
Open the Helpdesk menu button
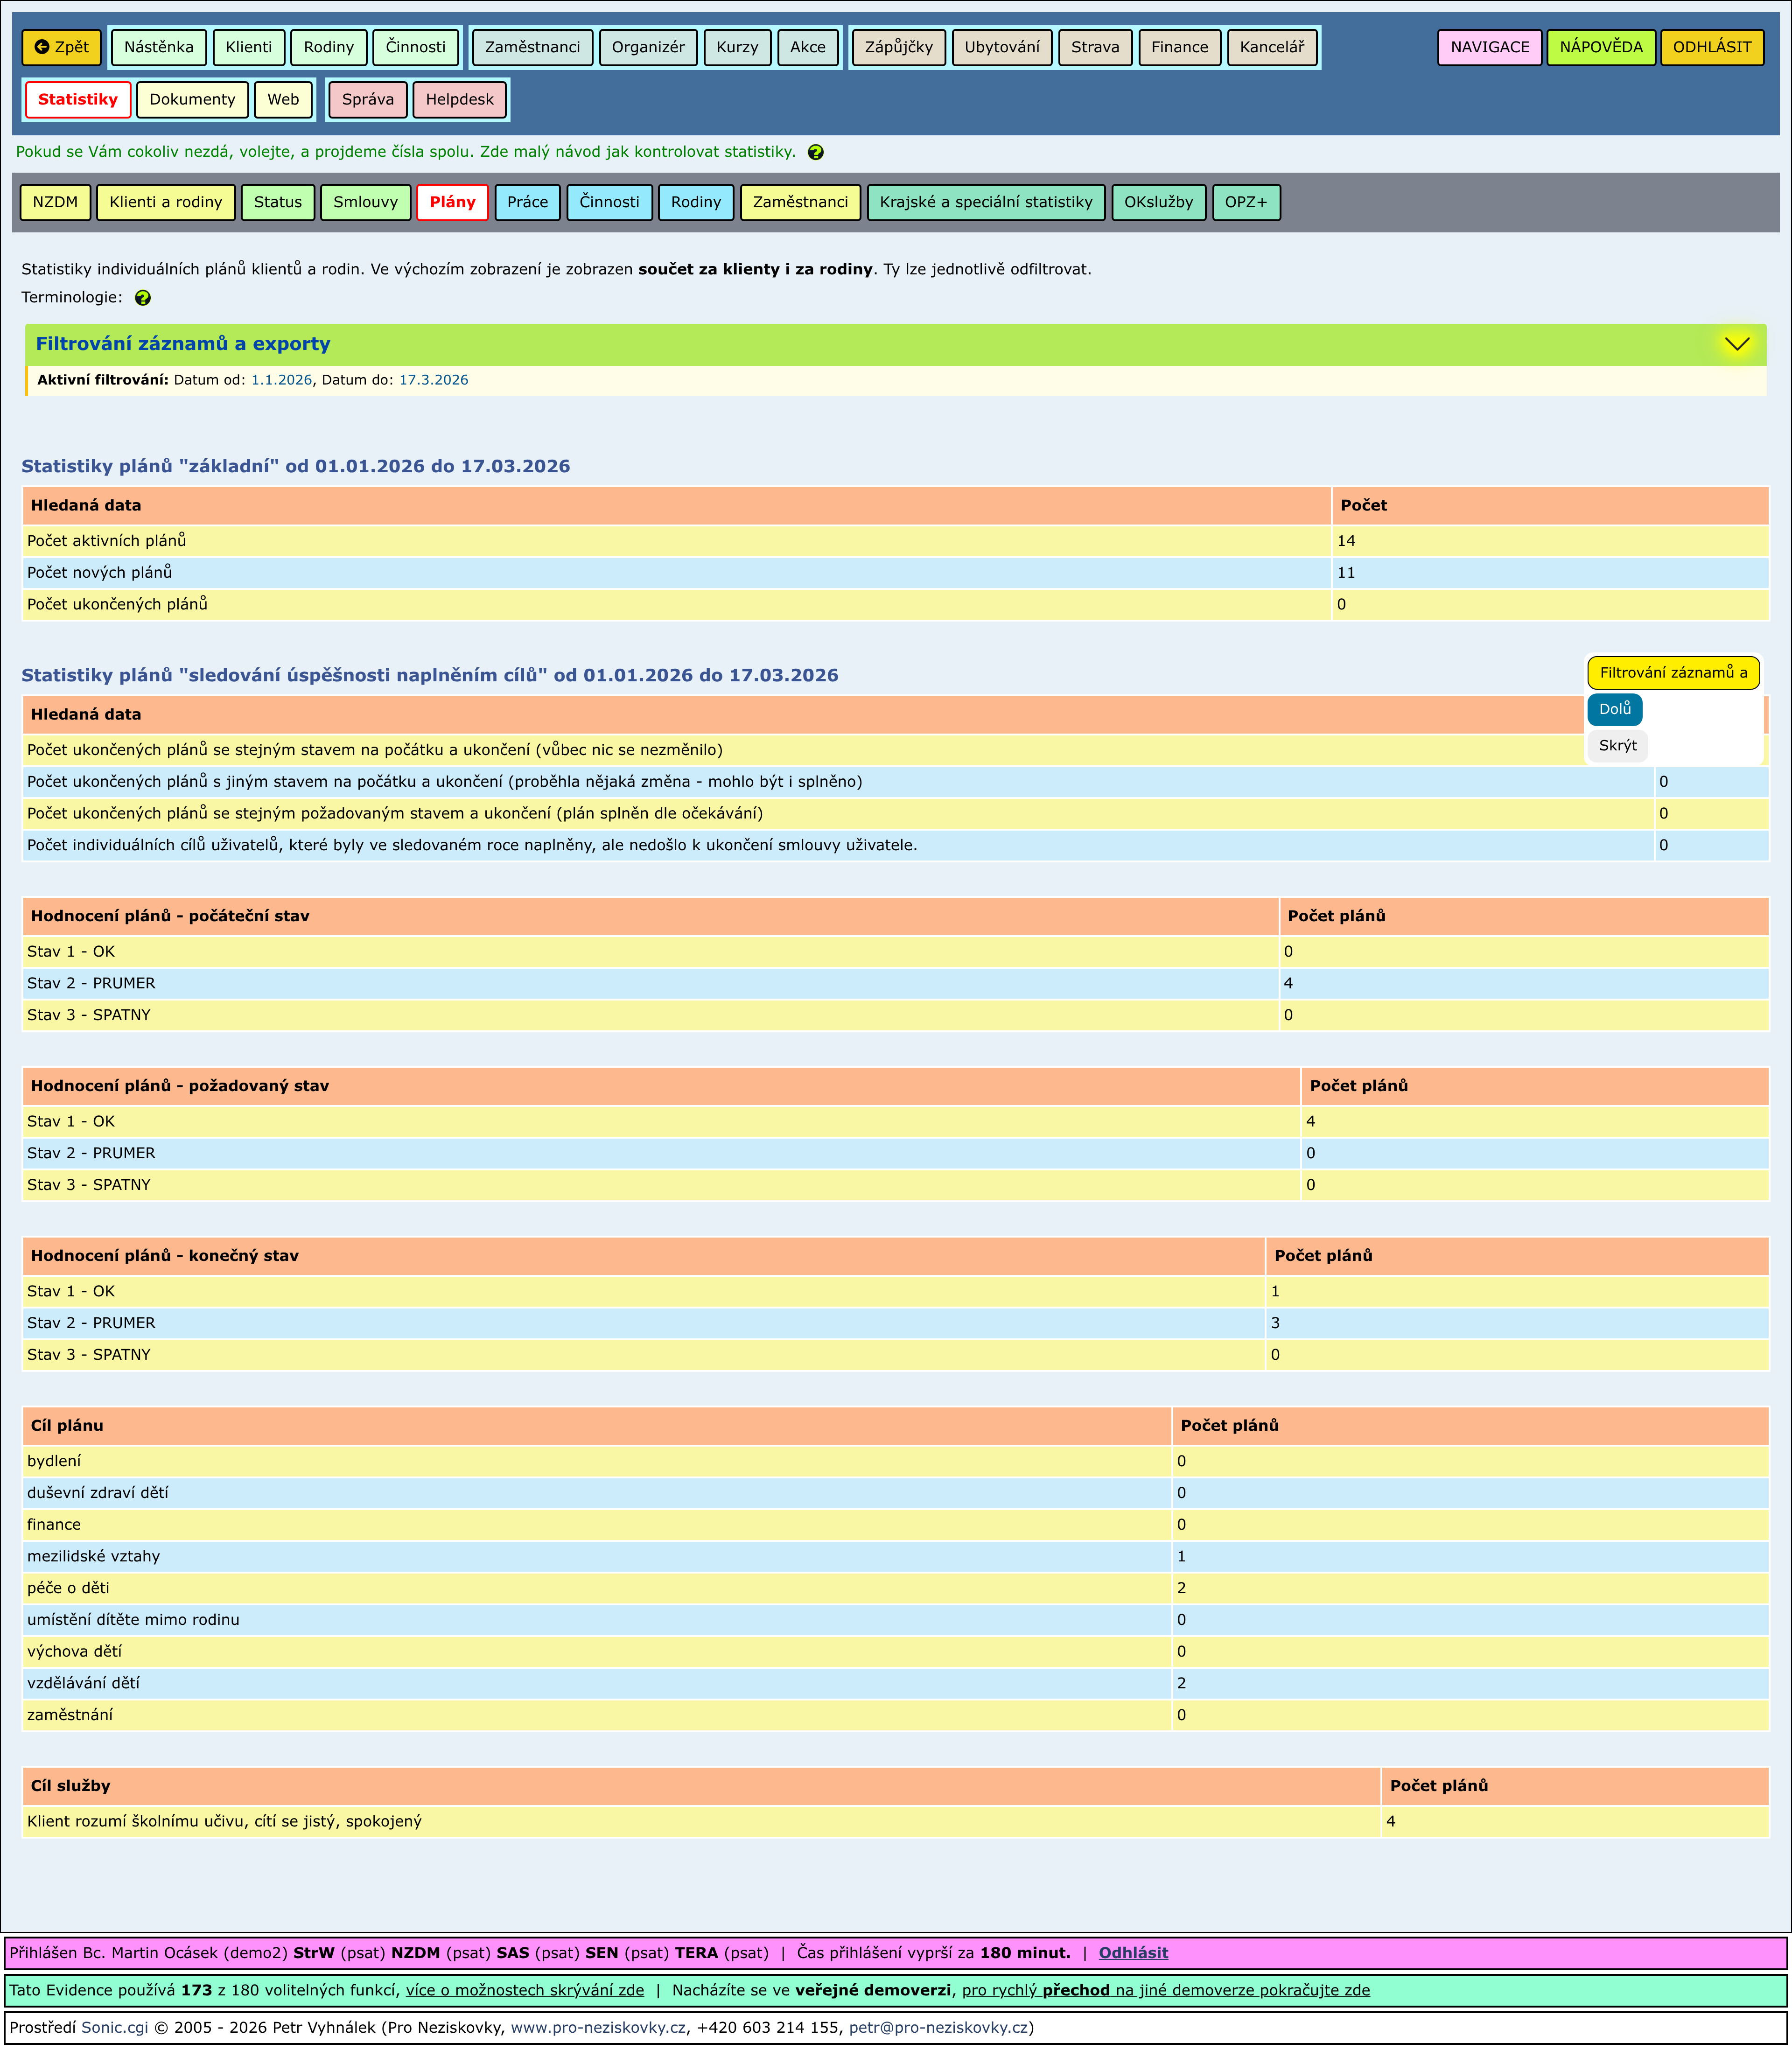(459, 100)
